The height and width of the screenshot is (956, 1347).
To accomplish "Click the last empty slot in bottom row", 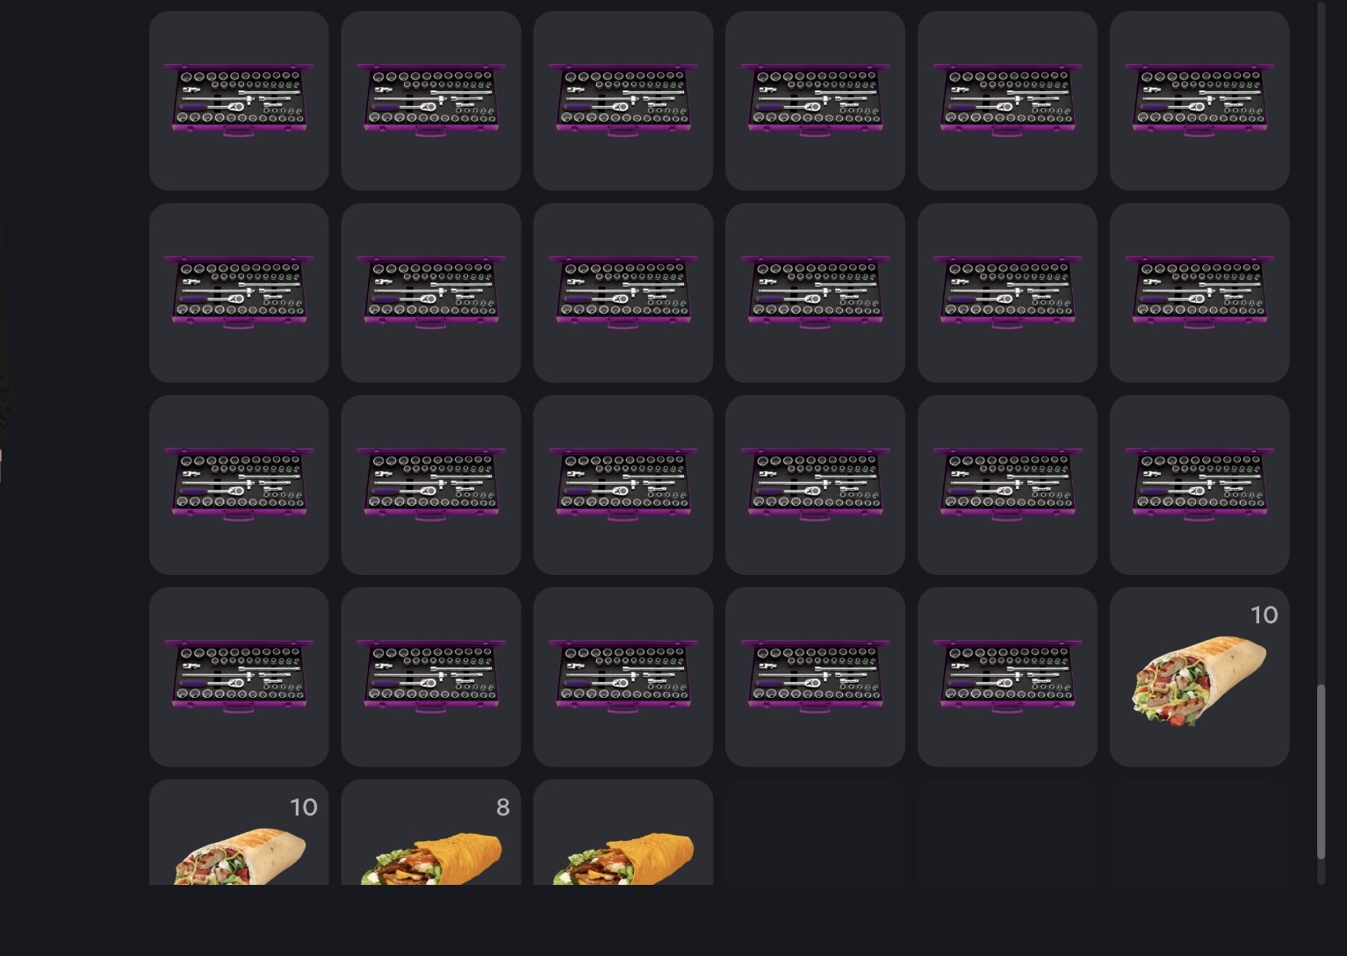I will click(x=1199, y=832).
